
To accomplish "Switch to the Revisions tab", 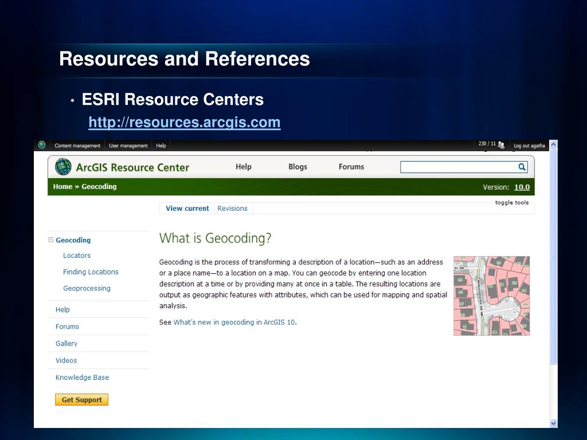I will (x=233, y=209).
